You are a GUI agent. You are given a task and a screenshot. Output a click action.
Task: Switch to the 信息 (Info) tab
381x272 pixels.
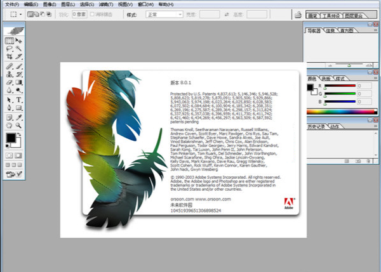coord(330,30)
